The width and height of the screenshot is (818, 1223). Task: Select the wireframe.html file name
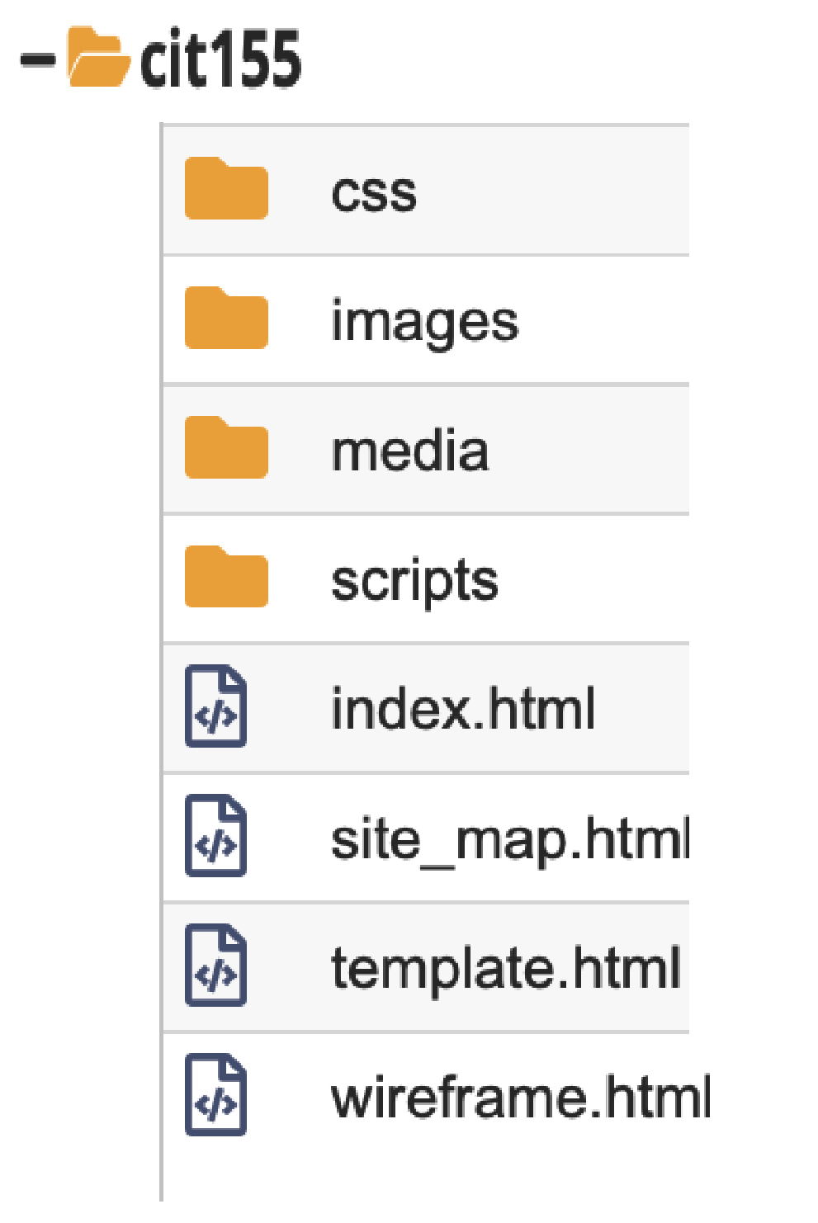tap(520, 1098)
